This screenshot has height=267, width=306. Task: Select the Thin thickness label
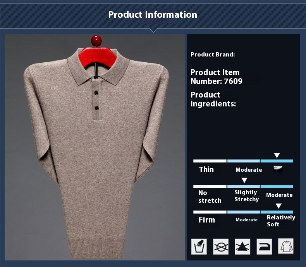pyautogui.click(x=206, y=169)
